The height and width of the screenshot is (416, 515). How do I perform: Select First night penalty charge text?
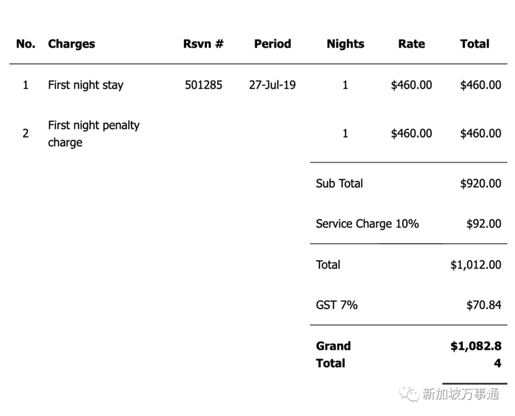93,134
